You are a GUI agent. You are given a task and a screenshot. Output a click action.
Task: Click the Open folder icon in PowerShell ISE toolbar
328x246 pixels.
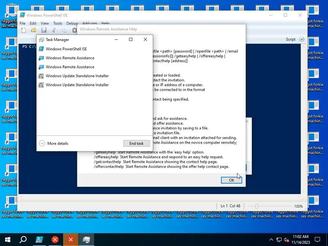tap(33, 30)
